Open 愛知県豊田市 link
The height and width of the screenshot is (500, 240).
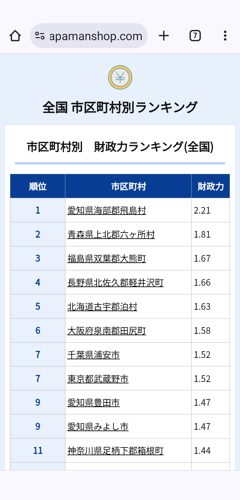click(x=94, y=403)
